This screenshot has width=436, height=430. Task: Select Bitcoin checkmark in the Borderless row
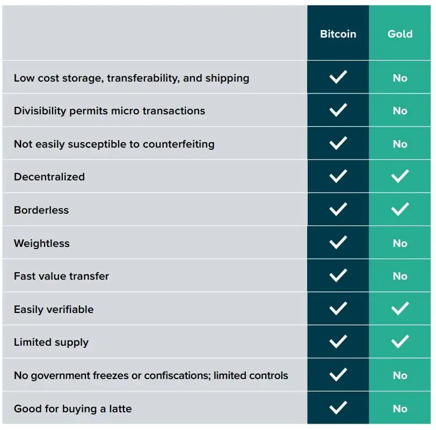click(x=338, y=209)
